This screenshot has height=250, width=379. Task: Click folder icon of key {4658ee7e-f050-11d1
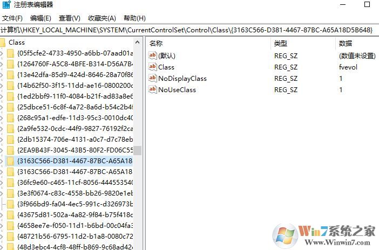[x=10, y=226]
